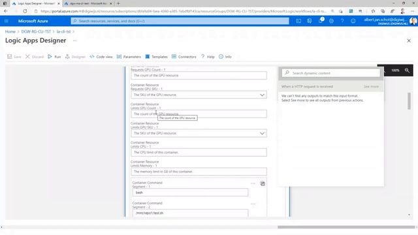The image size is (418, 235).
Task: Open a new browser tab
Action: 118,3
